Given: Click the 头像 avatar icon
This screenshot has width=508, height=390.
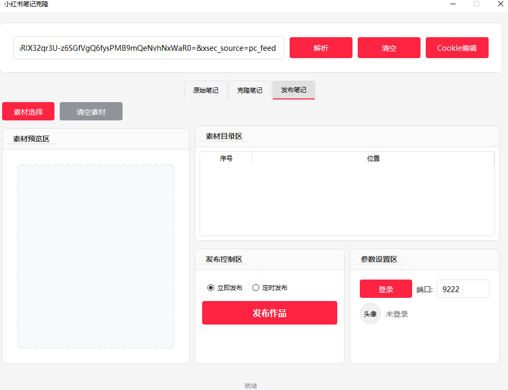Looking at the screenshot, I should (370, 314).
